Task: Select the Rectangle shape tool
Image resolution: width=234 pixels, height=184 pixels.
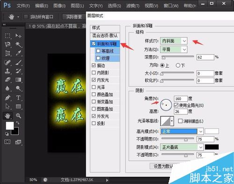Action: point(18,107)
